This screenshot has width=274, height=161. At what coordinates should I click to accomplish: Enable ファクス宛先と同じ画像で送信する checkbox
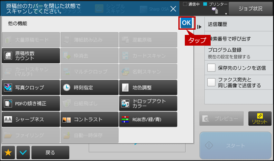211,82
